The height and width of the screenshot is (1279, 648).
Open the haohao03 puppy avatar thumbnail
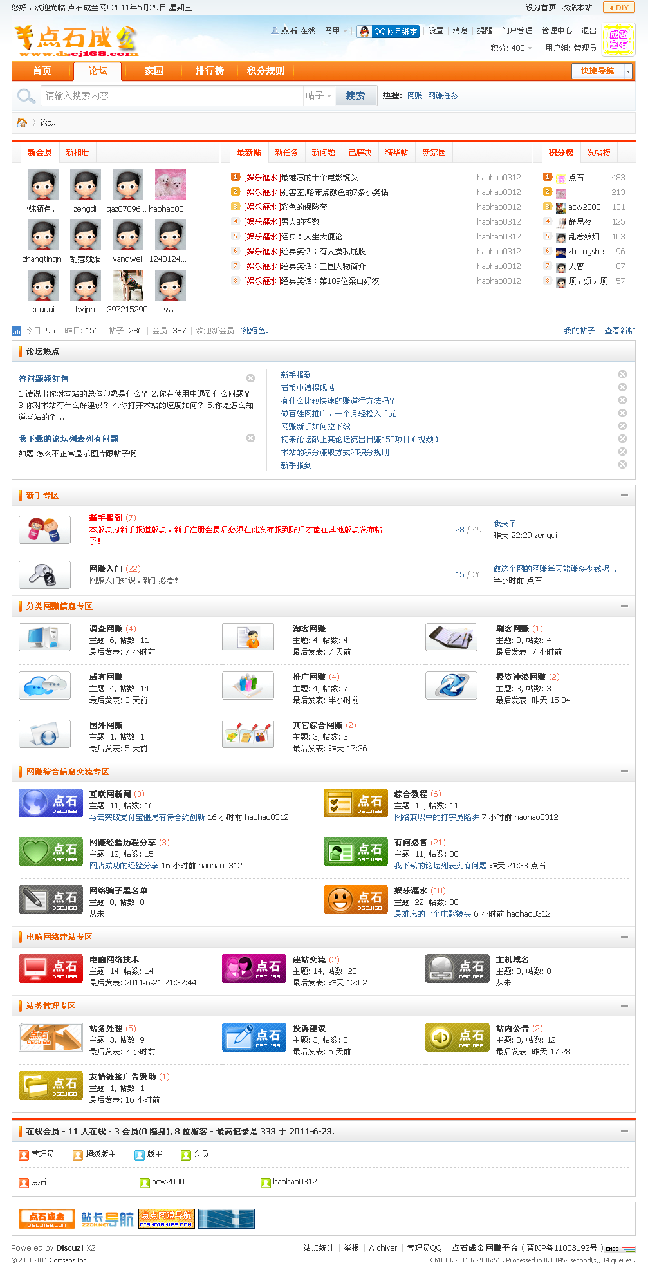[171, 185]
